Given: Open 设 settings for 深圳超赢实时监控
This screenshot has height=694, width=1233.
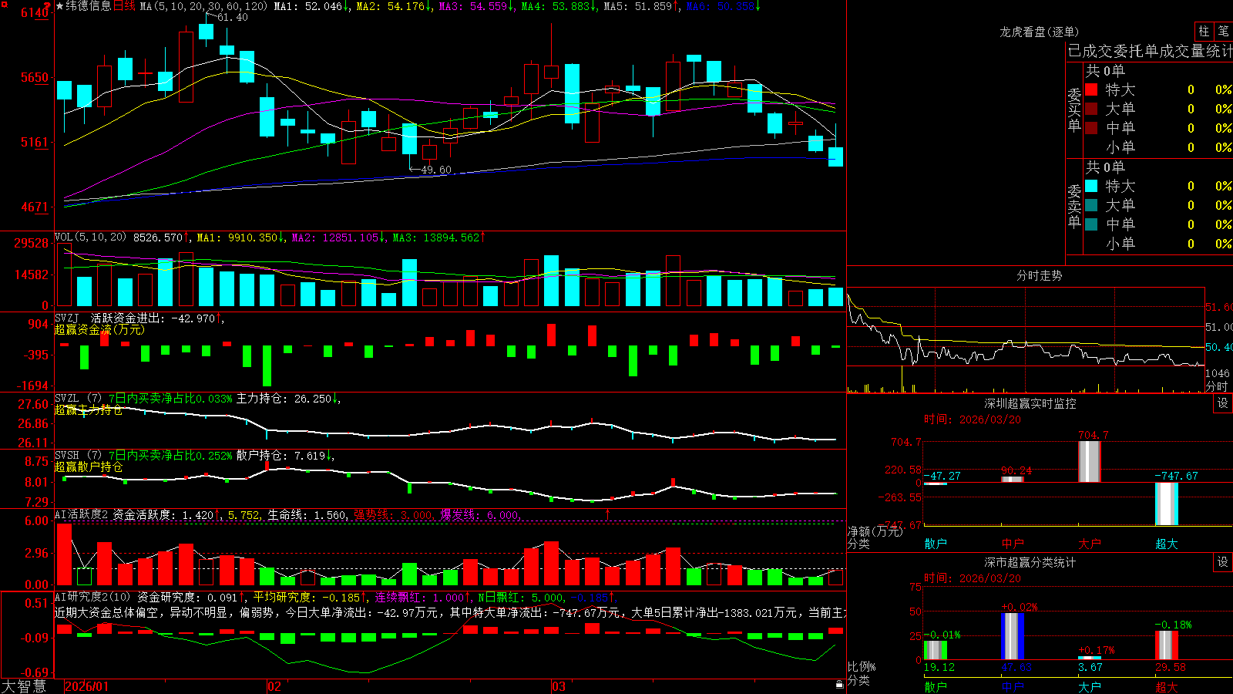Looking at the screenshot, I should coord(1223,403).
